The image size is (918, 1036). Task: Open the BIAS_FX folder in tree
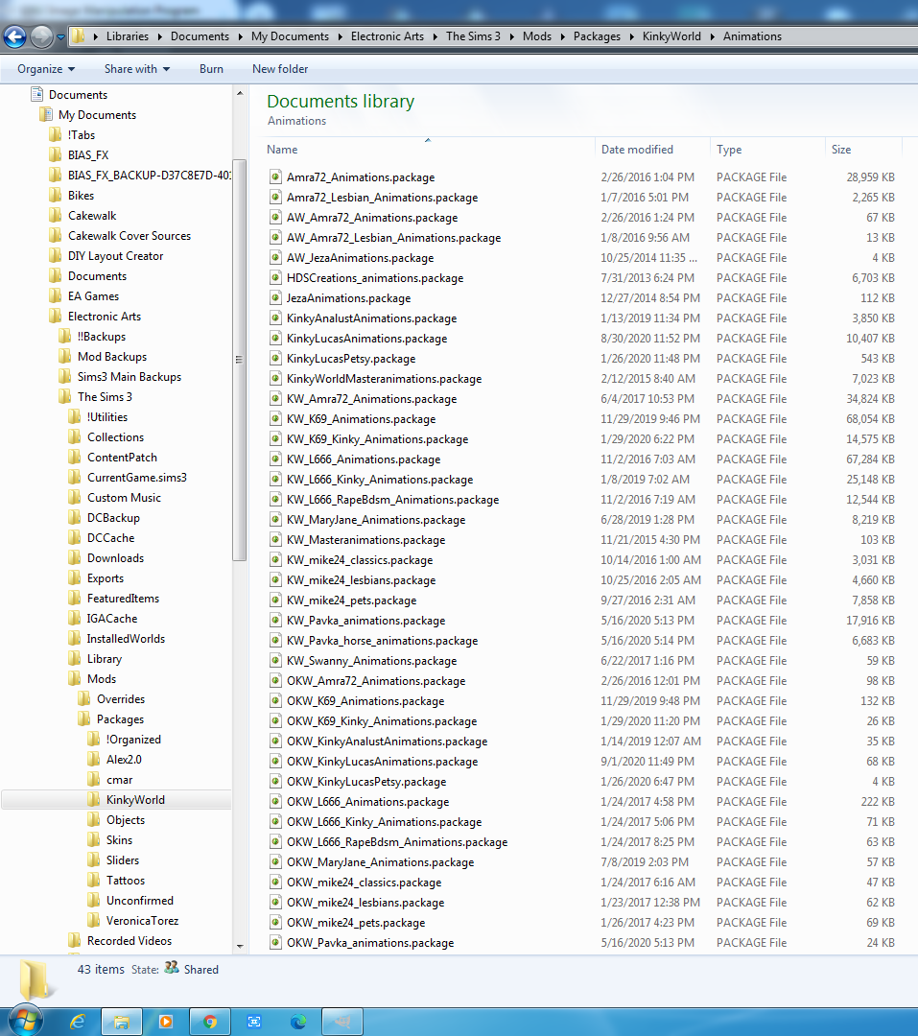click(88, 155)
